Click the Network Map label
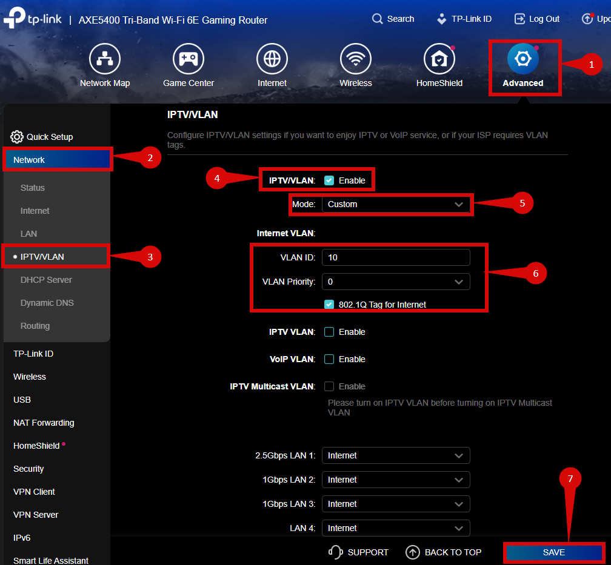The width and height of the screenshot is (611, 565). [105, 83]
